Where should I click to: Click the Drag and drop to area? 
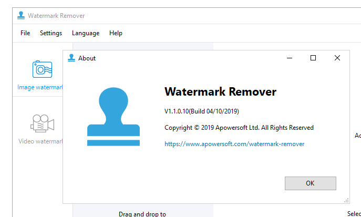[x=142, y=213]
